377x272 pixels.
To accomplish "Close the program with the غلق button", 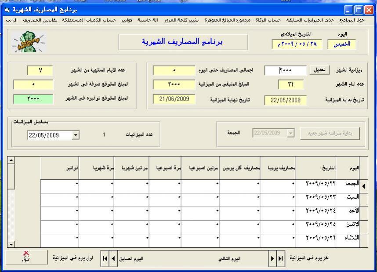I will (26, 257).
